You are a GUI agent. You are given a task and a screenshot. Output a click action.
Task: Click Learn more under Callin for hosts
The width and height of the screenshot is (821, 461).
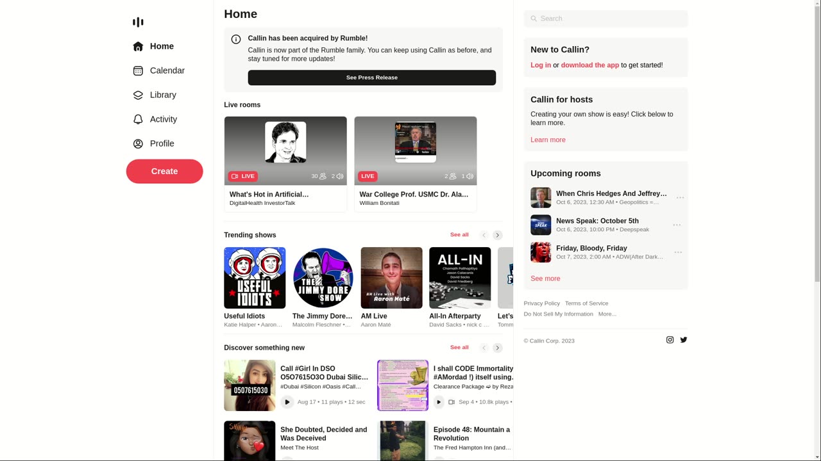548,140
